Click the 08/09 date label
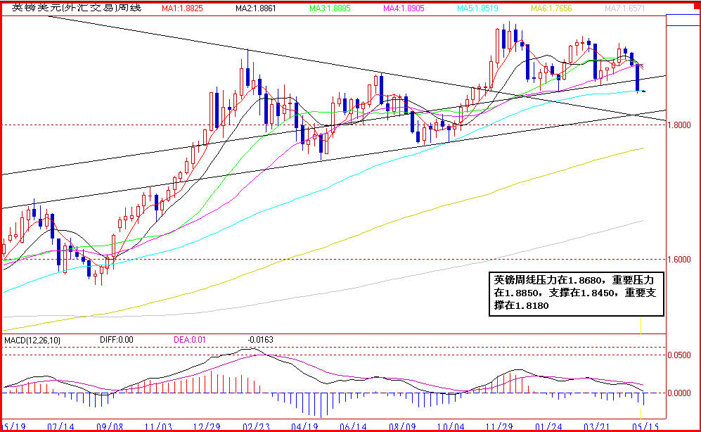 point(402,426)
